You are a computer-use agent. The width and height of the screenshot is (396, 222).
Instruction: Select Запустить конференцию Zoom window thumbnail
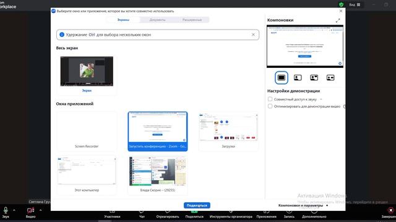158,131
